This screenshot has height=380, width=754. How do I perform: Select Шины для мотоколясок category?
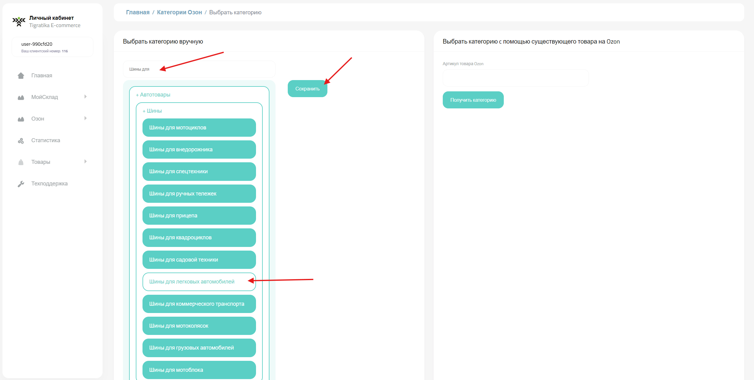point(199,326)
